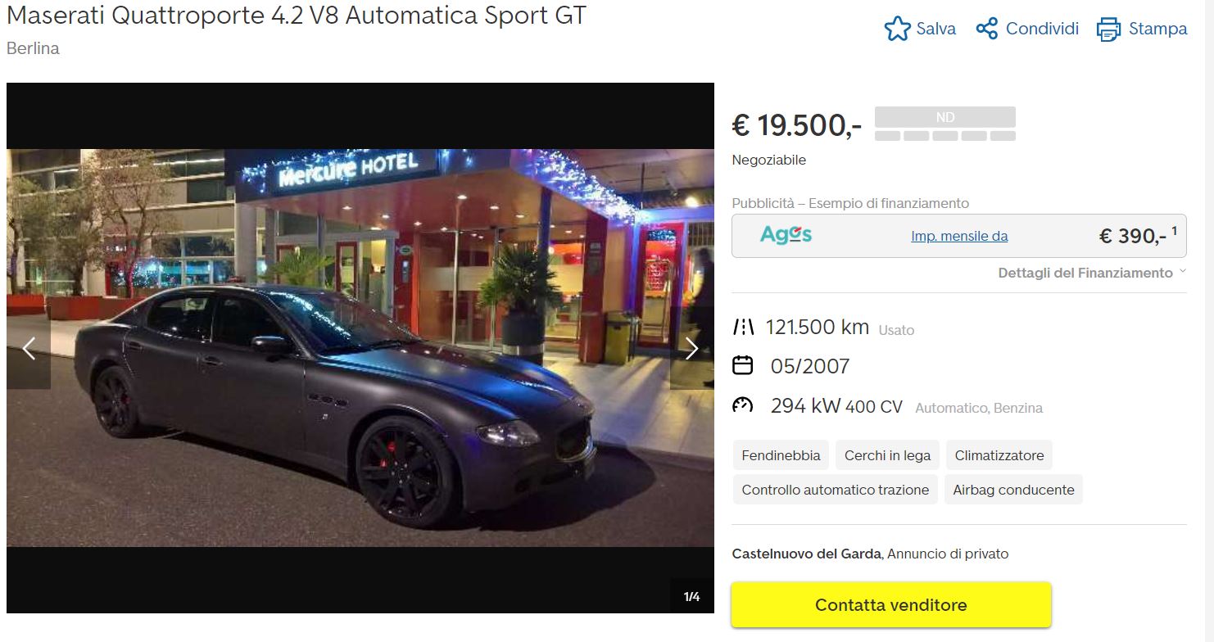The image size is (1214, 642).
Task: Click the power speedometer icon
Action: (742, 405)
